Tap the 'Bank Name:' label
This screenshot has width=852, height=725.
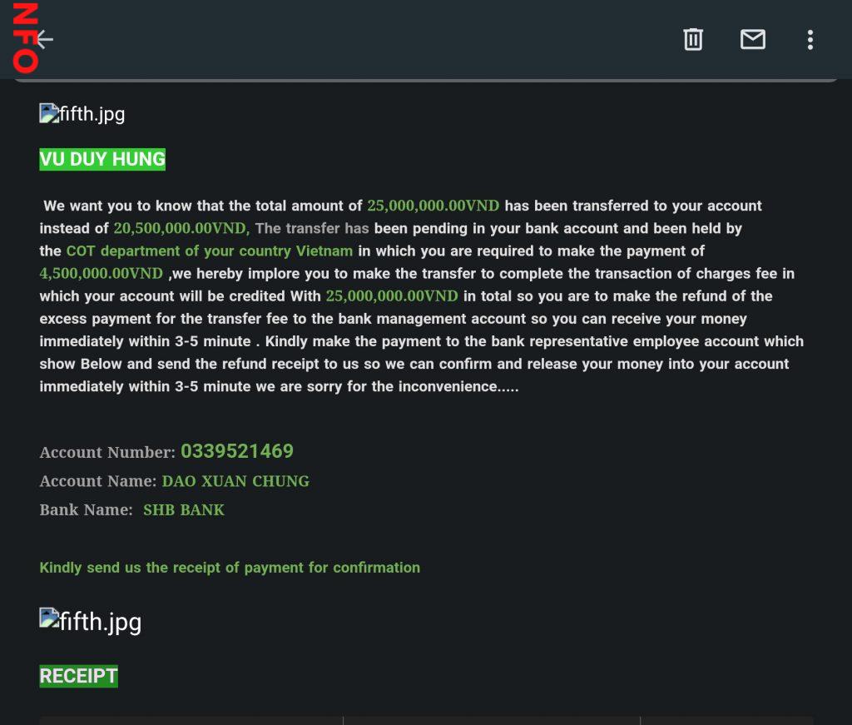coord(86,509)
